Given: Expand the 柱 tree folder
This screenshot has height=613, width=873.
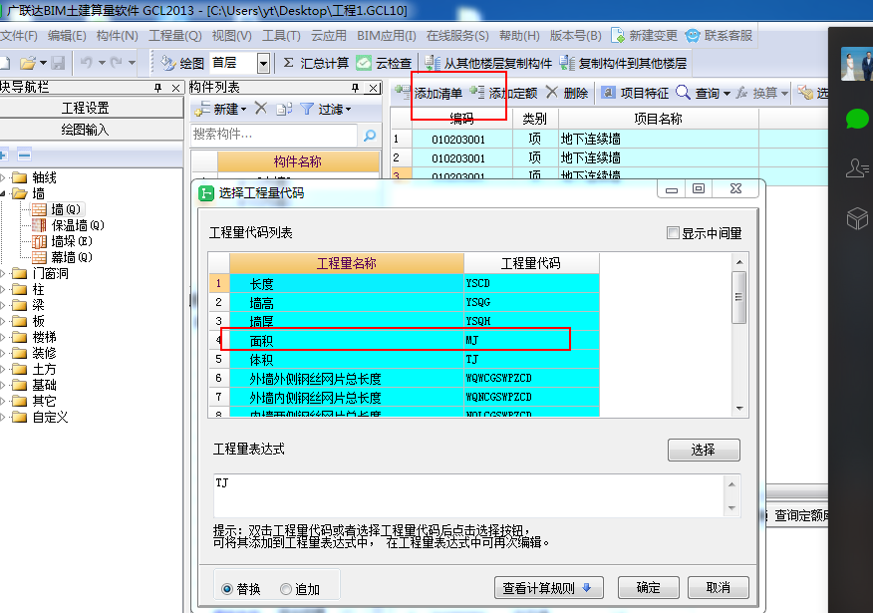Looking at the screenshot, I should pos(3,289).
